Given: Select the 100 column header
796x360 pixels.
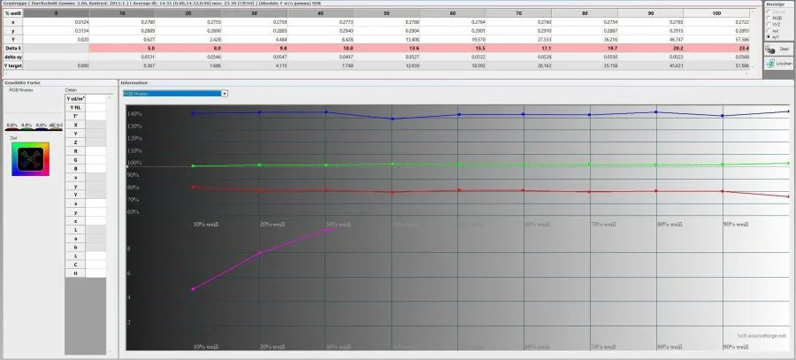Looking at the screenshot, I should [716, 12].
